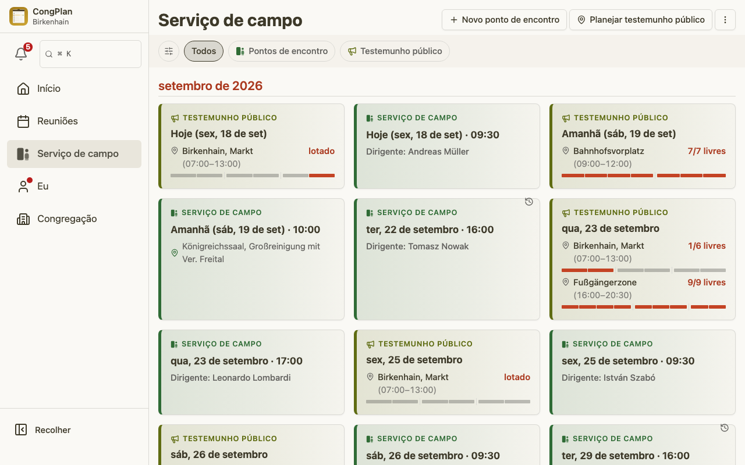Image resolution: width=745 pixels, height=465 pixels.
Task: Click slot bar on qua, 23 Birkenhain, Markt
Action: (x=644, y=270)
